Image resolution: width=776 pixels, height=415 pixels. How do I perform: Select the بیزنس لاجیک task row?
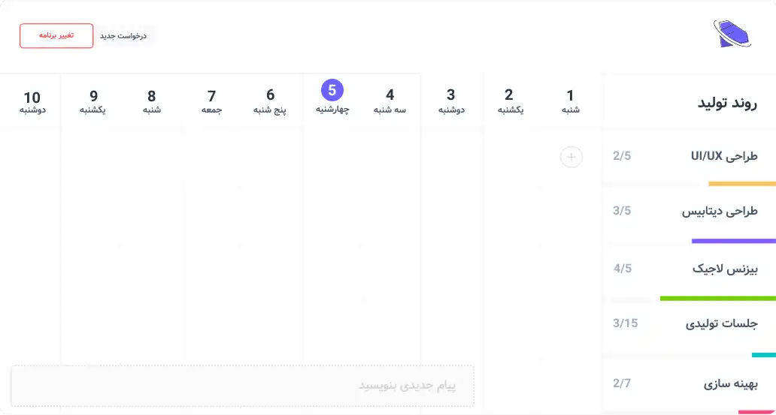click(x=688, y=268)
